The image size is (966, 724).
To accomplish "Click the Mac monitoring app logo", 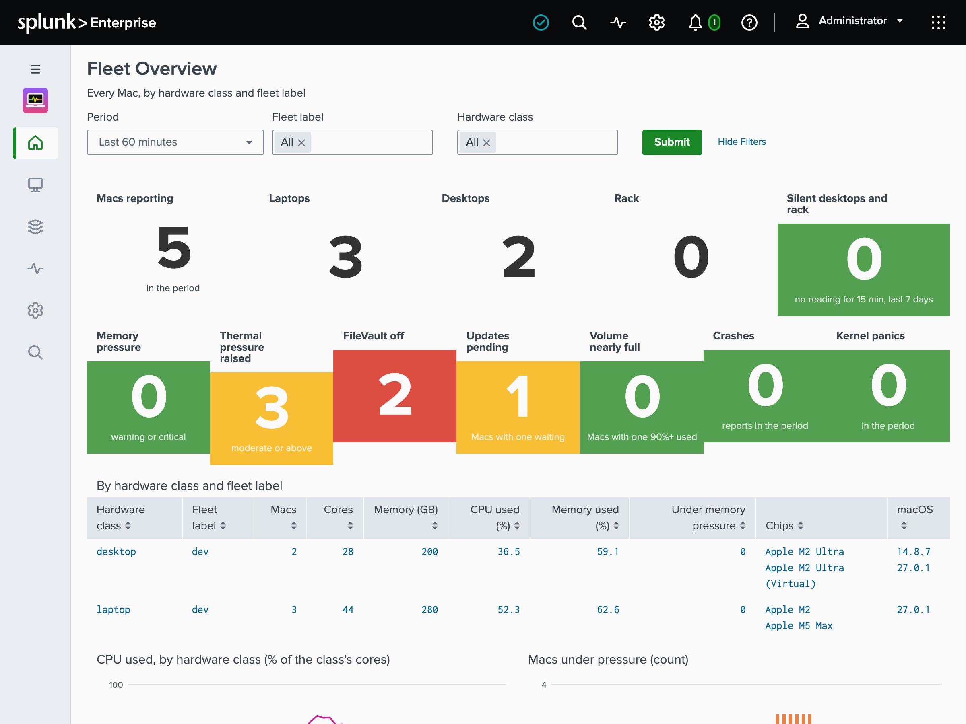I will click(35, 101).
